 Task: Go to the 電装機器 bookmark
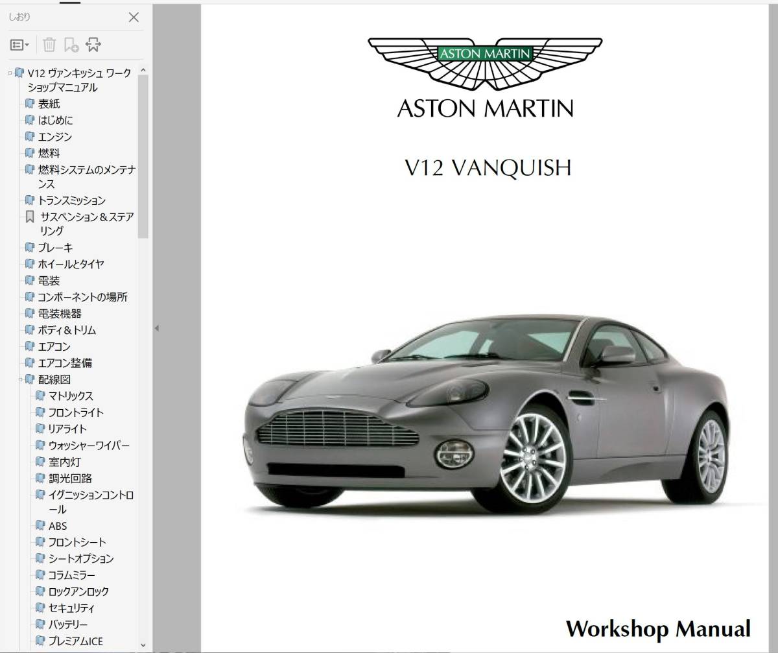tap(60, 313)
